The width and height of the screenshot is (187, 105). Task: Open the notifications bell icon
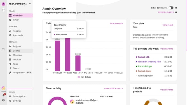tap(3, 95)
